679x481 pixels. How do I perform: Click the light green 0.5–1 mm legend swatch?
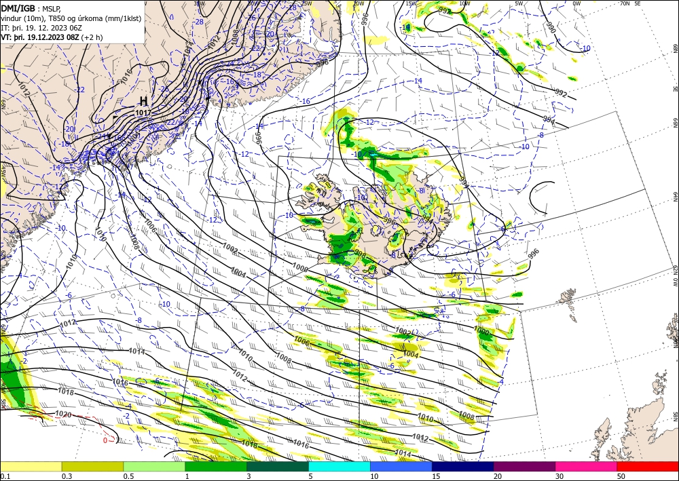[154, 466]
